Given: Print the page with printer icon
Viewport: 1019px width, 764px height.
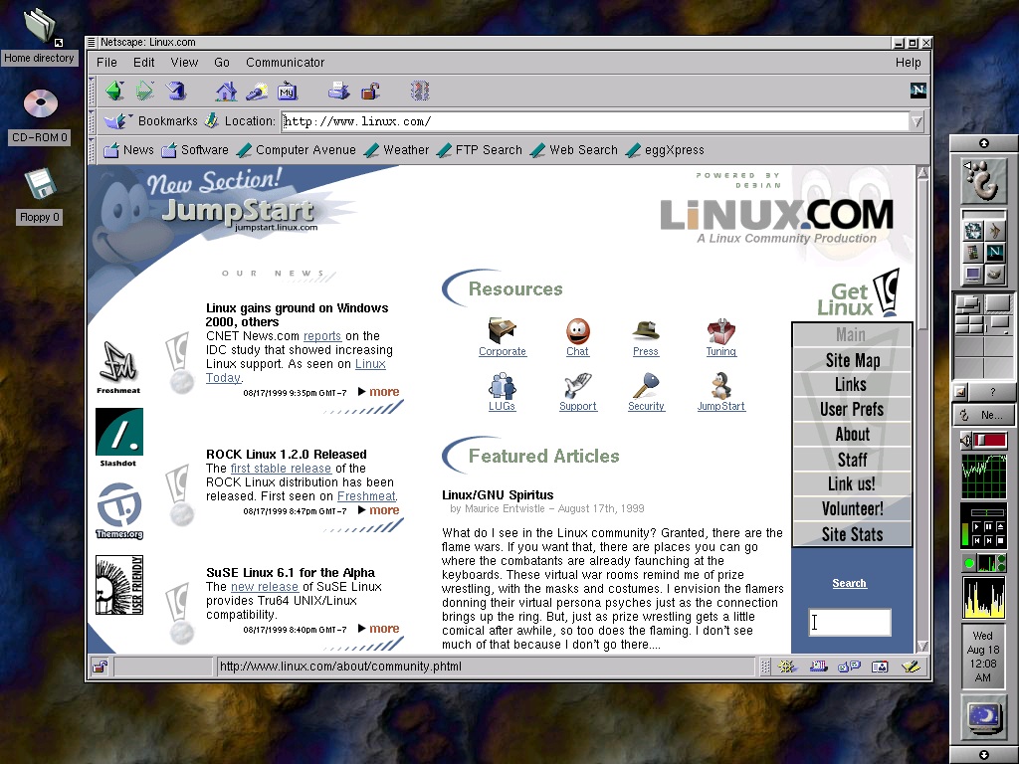Looking at the screenshot, I should pyautogui.click(x=338, y=91).
